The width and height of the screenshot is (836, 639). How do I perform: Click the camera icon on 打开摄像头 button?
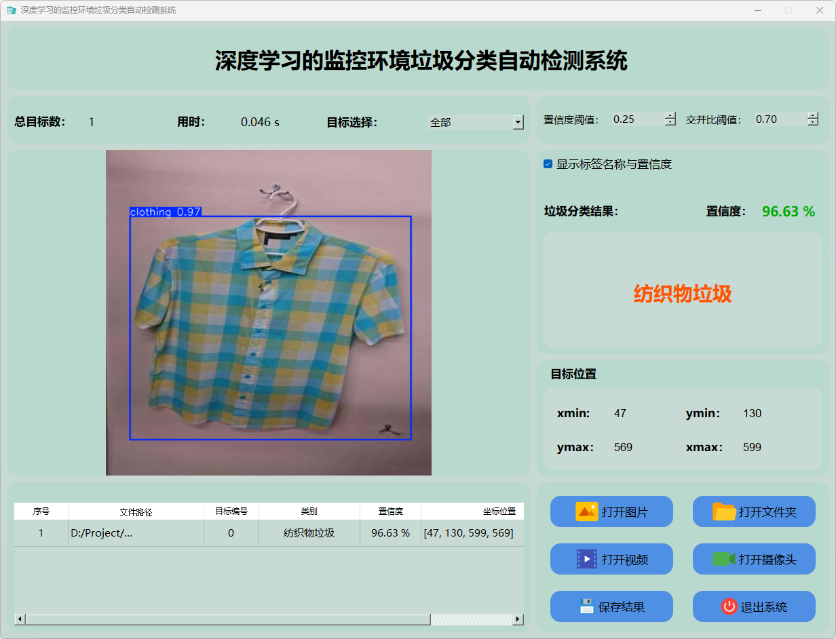(x=724, y=559)
